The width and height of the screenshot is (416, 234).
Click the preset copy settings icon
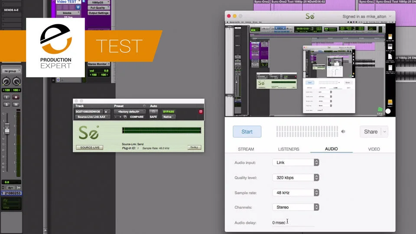[125, 117]
